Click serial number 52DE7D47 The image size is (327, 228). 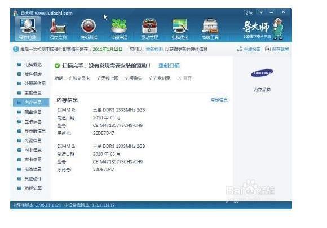pos(103,169)
